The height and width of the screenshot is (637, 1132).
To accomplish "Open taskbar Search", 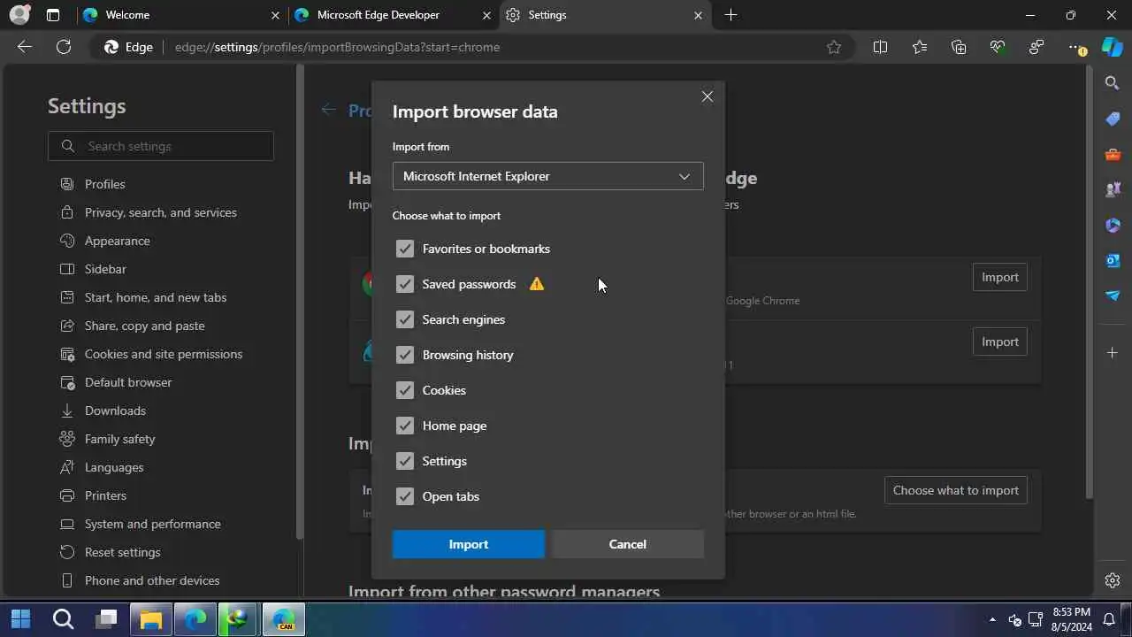I will pyautogui.click(x=63, y=618).
